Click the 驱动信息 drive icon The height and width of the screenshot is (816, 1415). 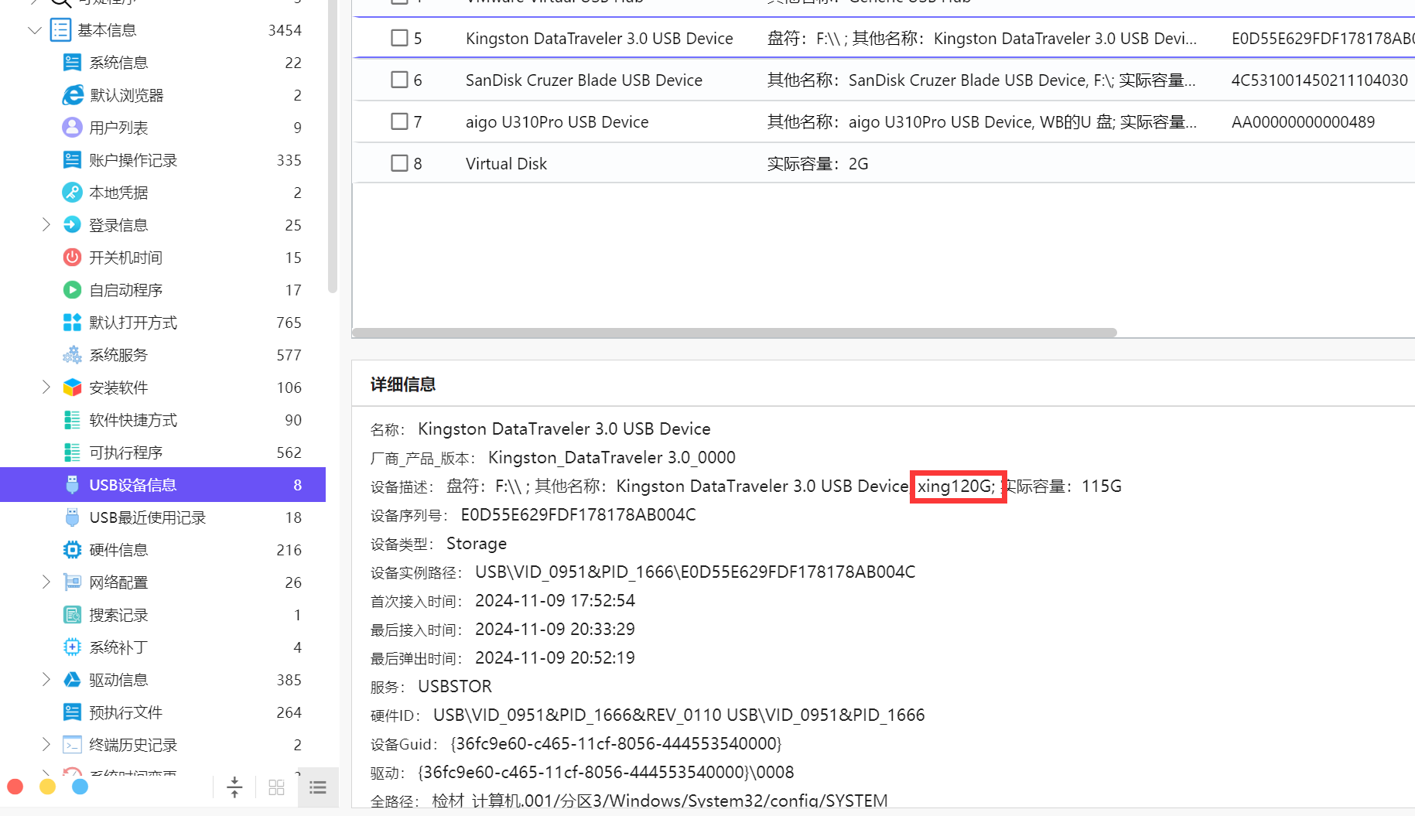(x=72, y=680)
